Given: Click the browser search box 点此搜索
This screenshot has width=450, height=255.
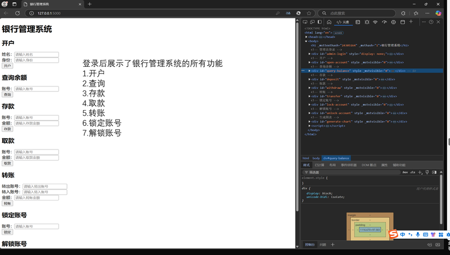Looking at the screenshot, I should tap(357, 13).
